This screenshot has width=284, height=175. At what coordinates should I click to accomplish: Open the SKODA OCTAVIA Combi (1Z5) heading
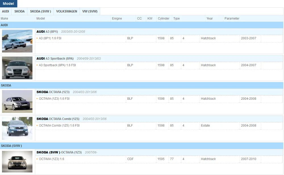tap(58, 119)
